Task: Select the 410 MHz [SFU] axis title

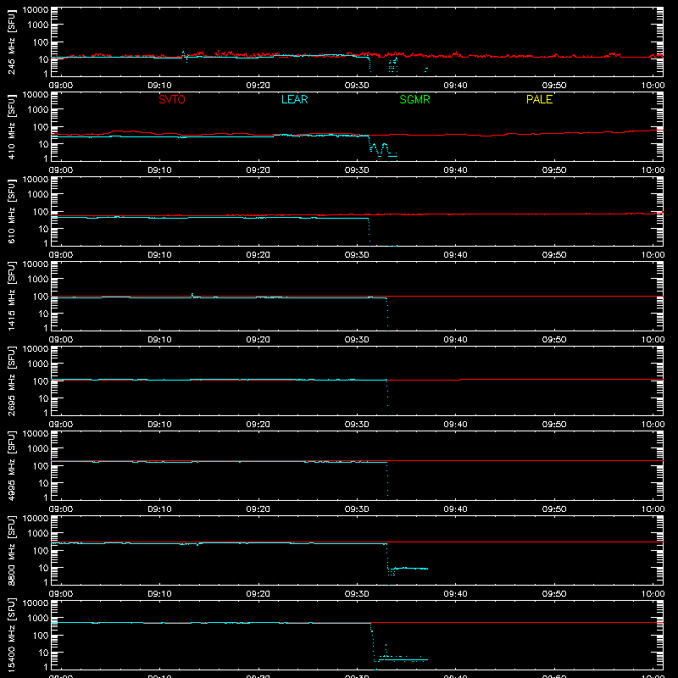Action: pyautogui.click(x=11, y=126)
